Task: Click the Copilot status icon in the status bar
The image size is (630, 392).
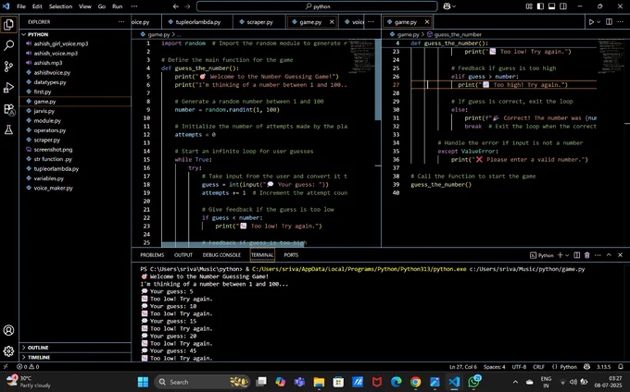Action: pos(587,366)
